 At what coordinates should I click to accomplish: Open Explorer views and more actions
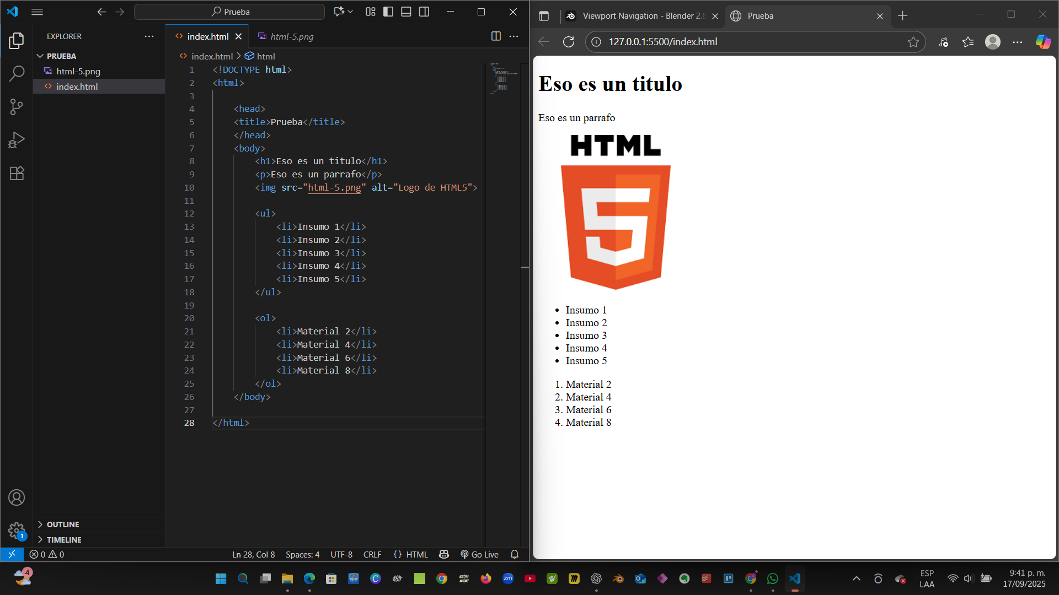pyautogui.click(x=149, y=36)
